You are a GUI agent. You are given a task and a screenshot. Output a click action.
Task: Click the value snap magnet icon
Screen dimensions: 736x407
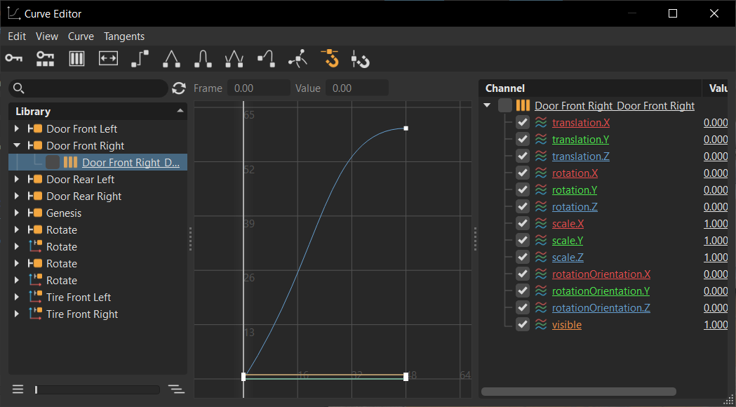pyautogui.click(x=361, y=59)
